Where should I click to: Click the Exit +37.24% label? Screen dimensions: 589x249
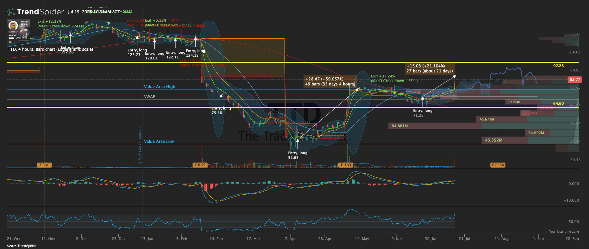pyautogui.click(x=383, y=76)
